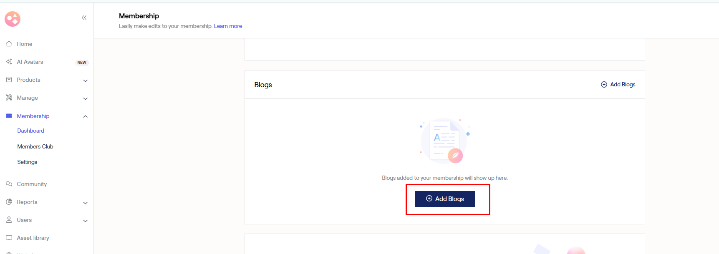Image resolution: width=719 pixels, height=254 pixels.
Task: Click the app logo in sidebar
Action: click(13, 19)
